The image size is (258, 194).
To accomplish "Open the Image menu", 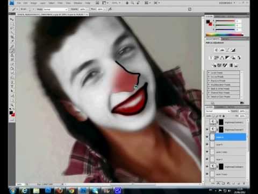I will click(x=33, y=3).
